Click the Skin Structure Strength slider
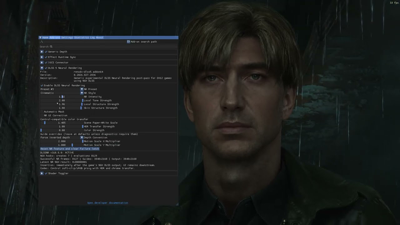Screen dimensions: 400x225 tap(62, 108)
